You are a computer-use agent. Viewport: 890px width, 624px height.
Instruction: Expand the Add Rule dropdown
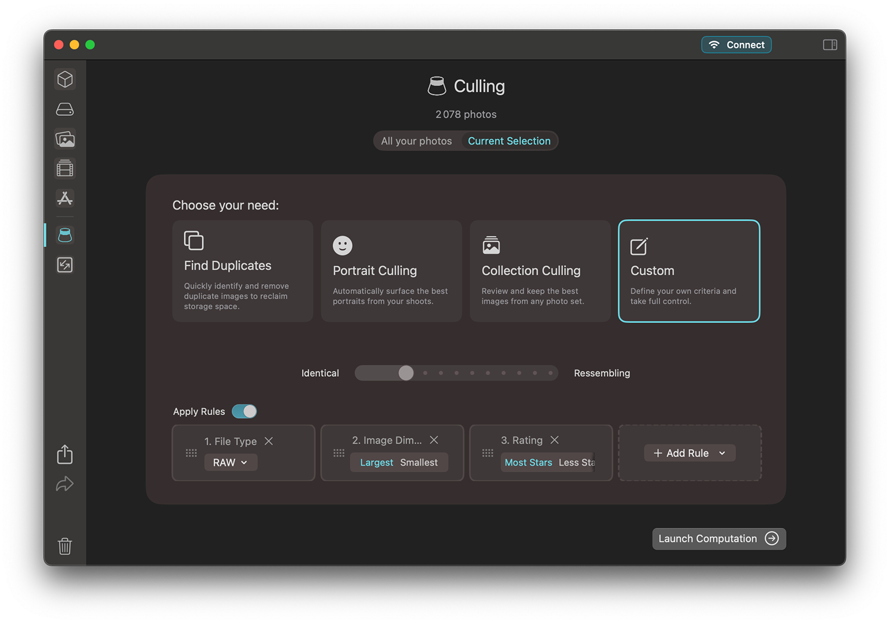pos(689,453)
